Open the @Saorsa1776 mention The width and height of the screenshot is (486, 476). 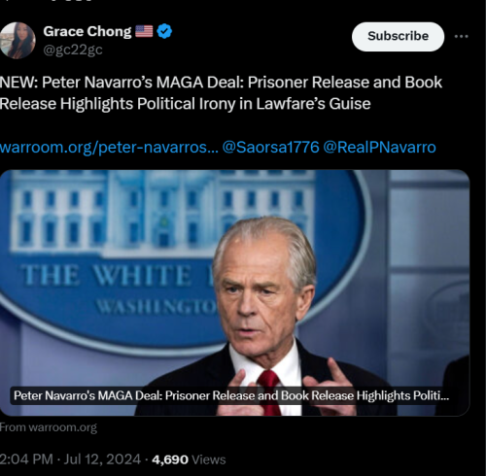(x=271, y=148)
